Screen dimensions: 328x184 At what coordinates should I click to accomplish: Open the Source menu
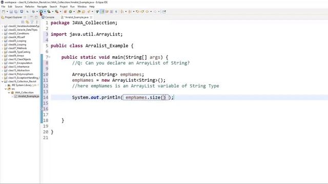point(18,7)
